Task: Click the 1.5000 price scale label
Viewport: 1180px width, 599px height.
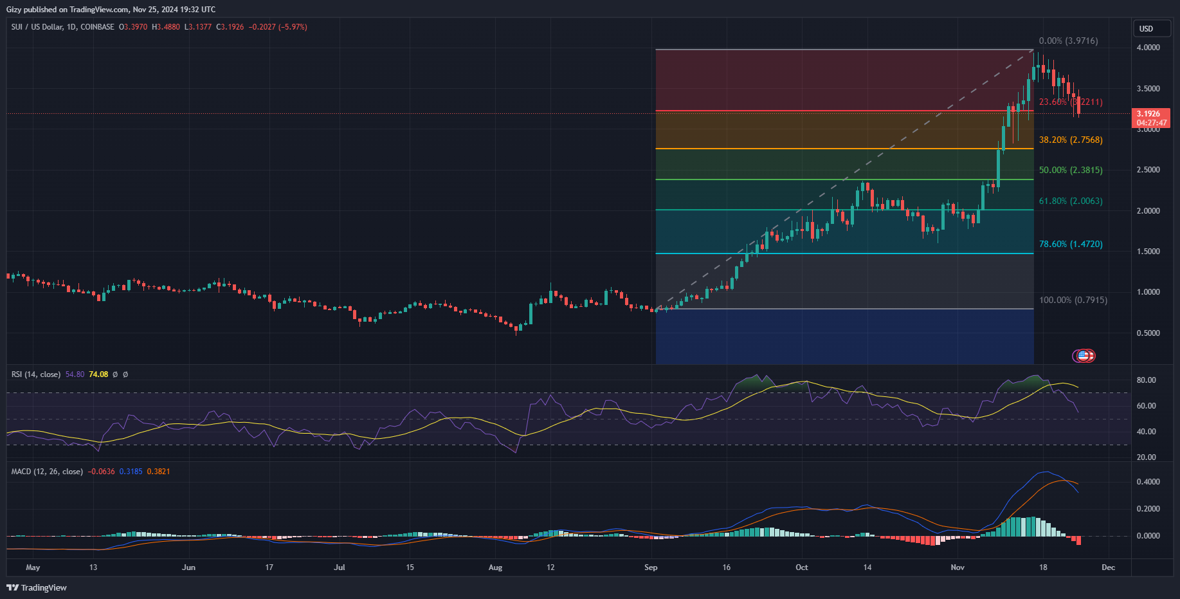Action: coord(1148,252)
